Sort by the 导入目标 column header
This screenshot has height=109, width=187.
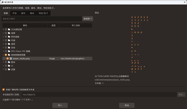pyautogui.click(x=76, y=25)
